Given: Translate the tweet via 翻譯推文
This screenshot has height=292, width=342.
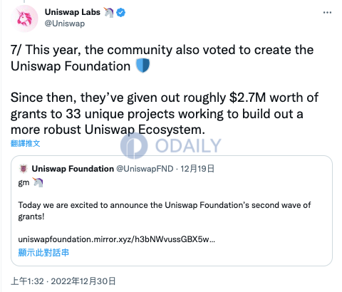Looking at the screenshot, I should click(x=26, y=143).
